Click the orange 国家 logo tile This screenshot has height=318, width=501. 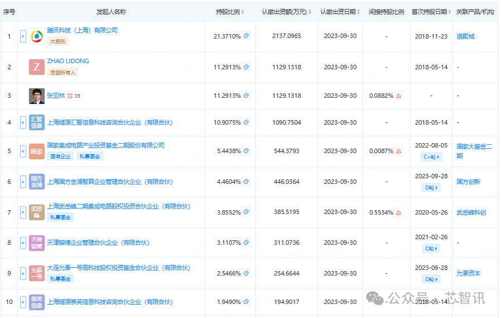click(x=37, y=151)
